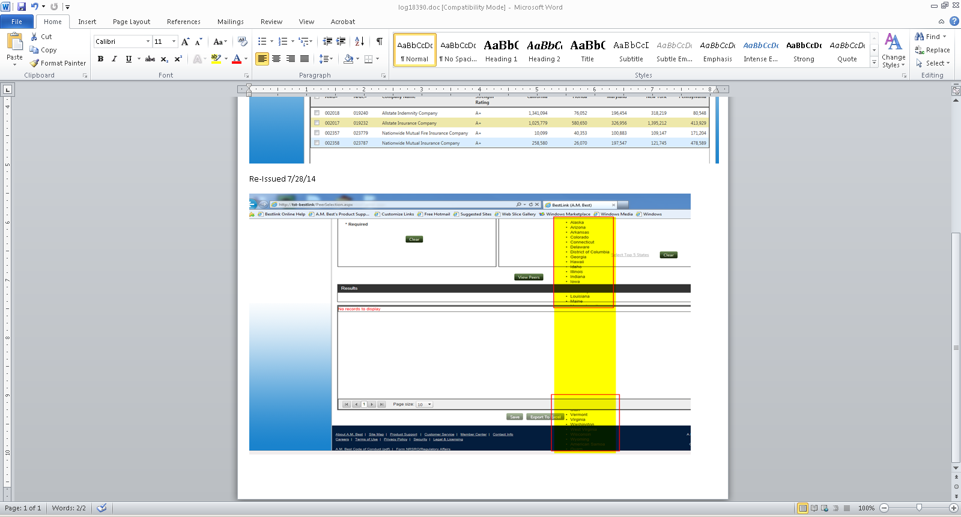Switch to the Insert tab
This screenshot has width=961, height=517.
click(x=87, y=22)
